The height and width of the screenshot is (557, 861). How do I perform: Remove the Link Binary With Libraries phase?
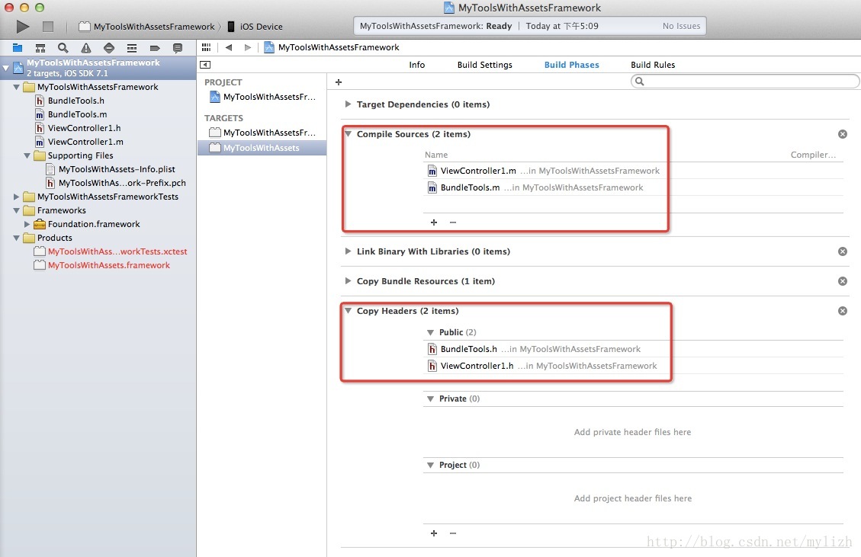(843, 251)
